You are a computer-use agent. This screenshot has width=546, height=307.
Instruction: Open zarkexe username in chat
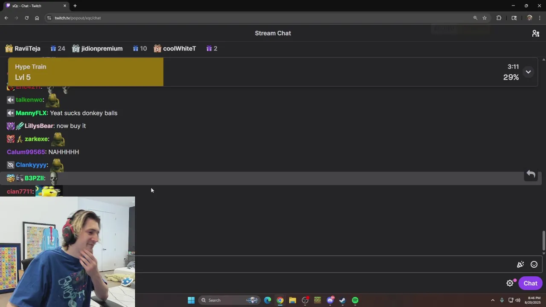[36, 139]
